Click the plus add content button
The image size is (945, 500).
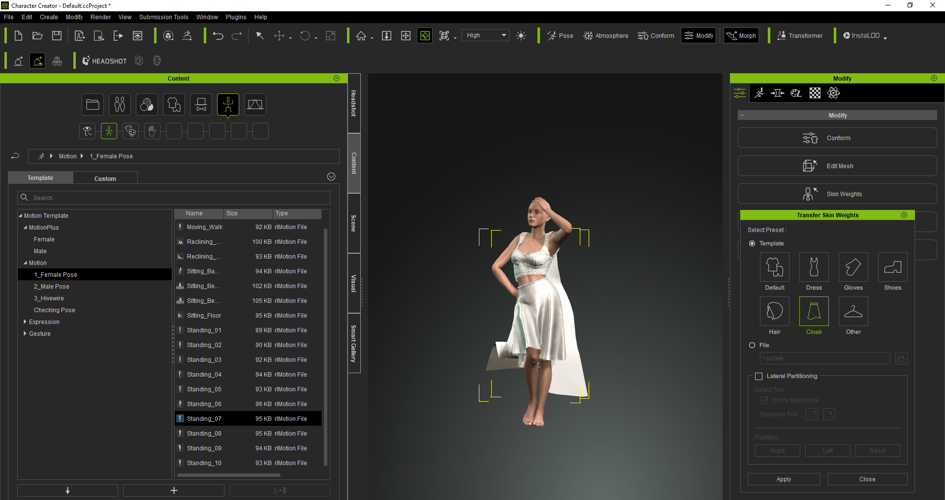(174, 491)
